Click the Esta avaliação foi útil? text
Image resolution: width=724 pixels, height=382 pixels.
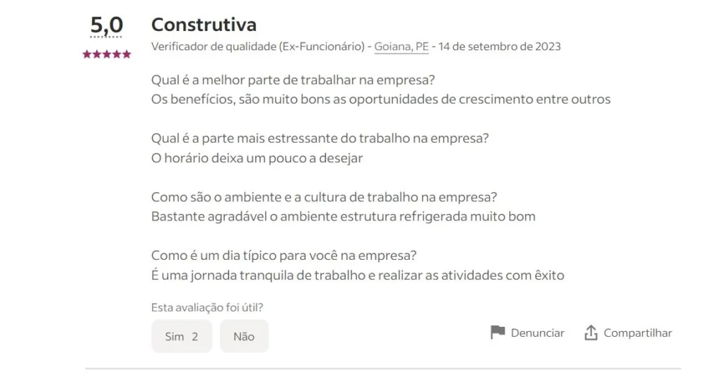(207, 307)
